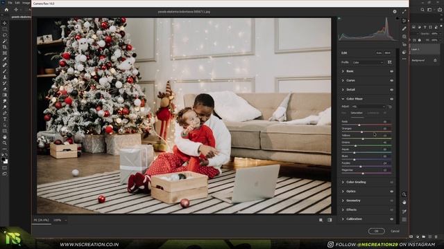Select Camera Raw Zoom tool on right strip

tap(404, 194)
